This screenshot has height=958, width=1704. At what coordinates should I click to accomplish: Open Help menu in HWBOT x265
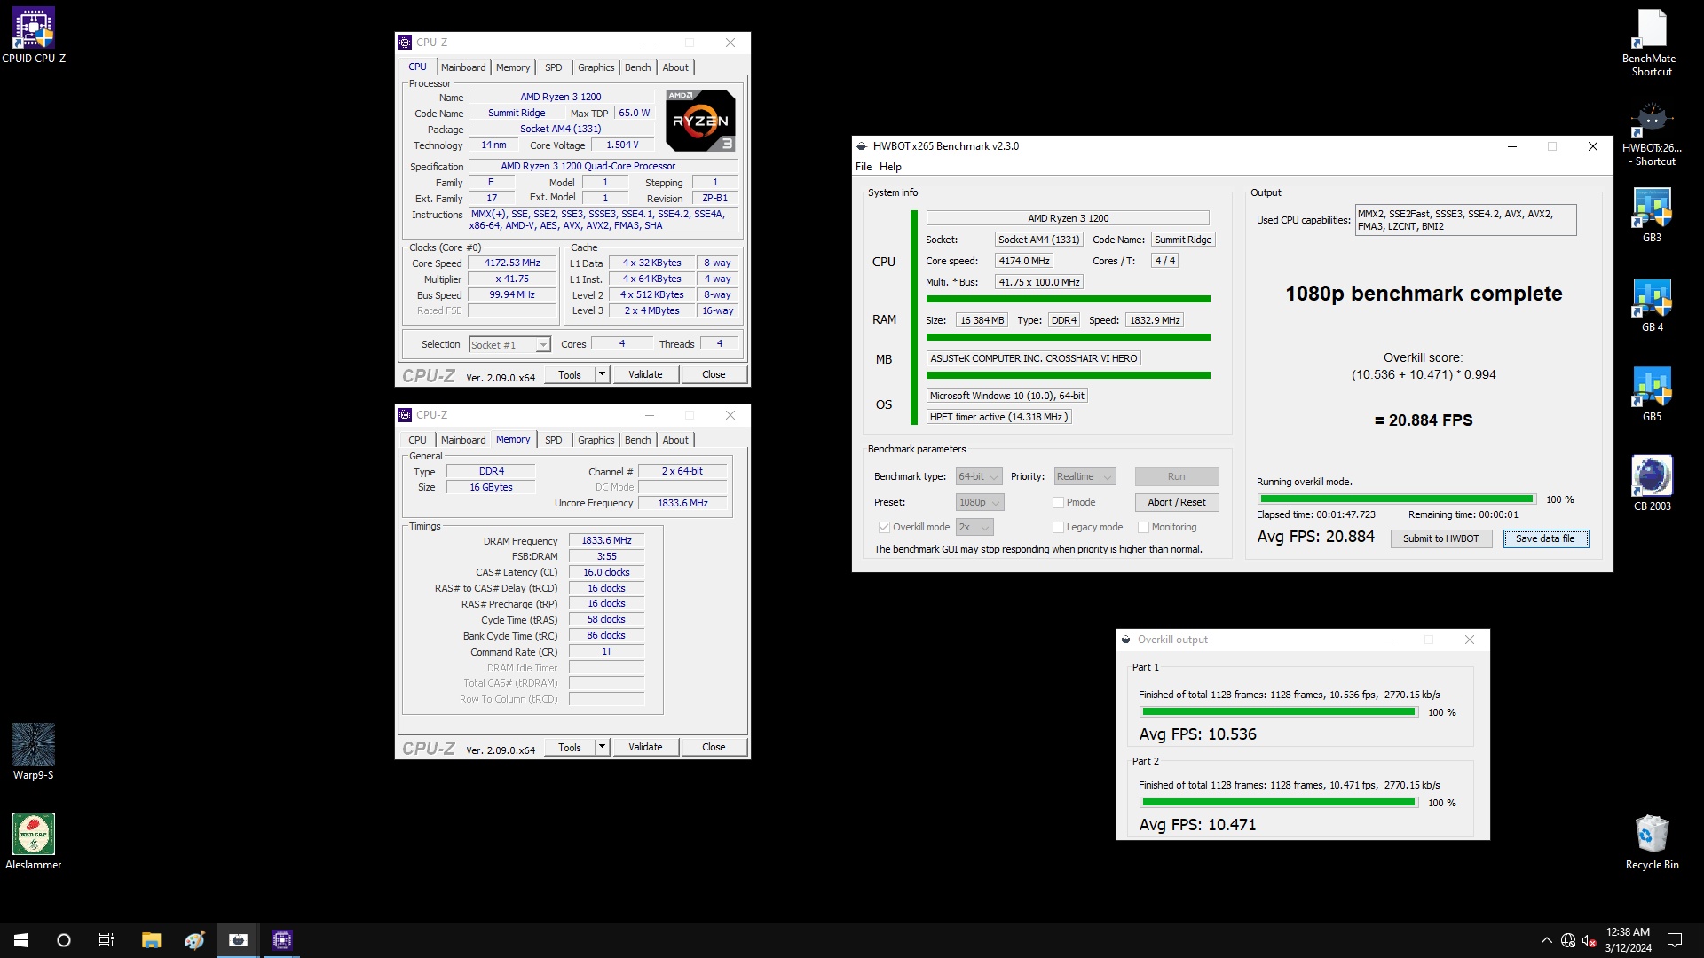point(890,167)
